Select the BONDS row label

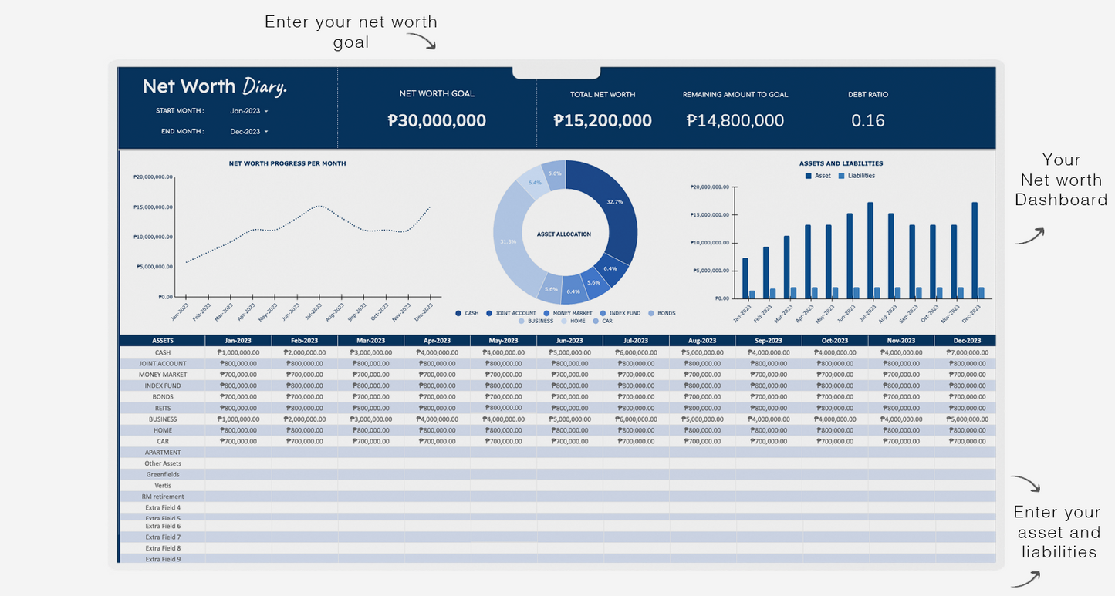point(162,397)
